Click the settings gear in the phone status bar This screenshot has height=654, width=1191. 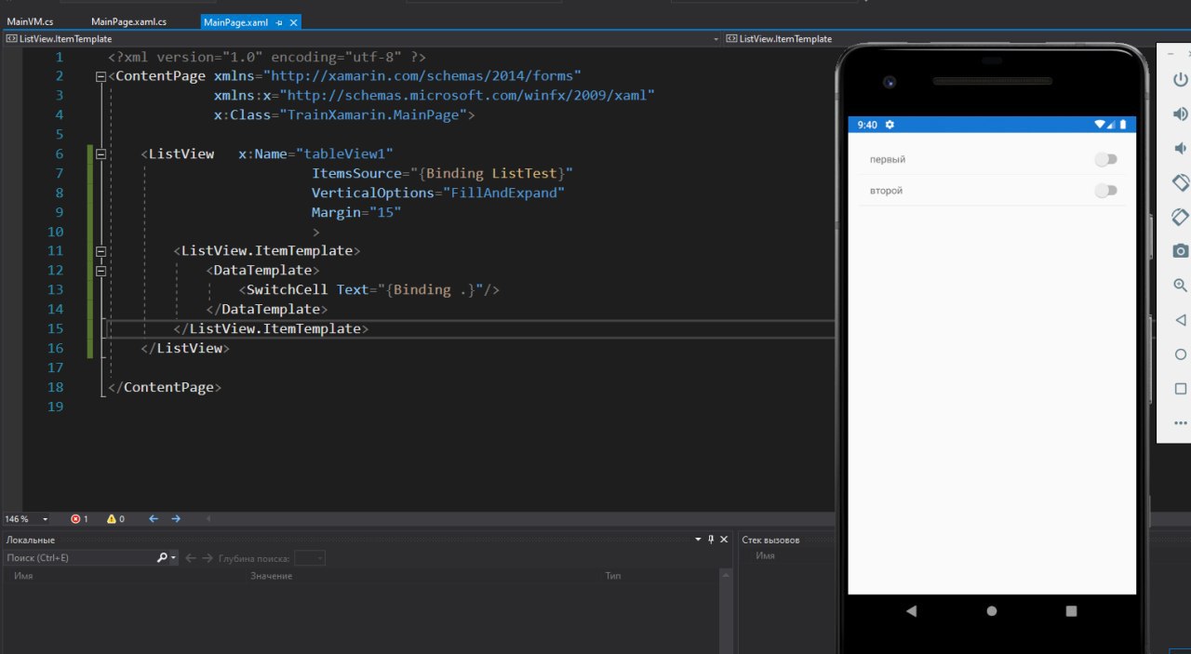(890, 125)
